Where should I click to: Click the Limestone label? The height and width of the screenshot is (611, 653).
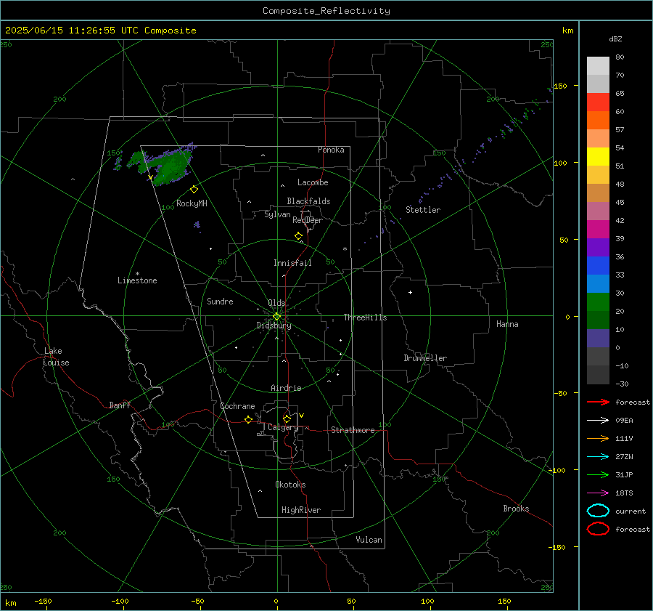coord(137,280)
